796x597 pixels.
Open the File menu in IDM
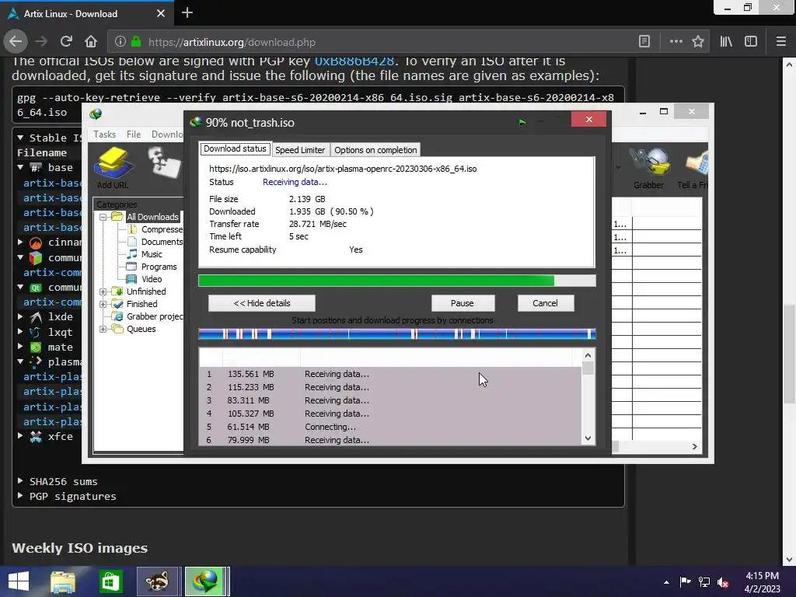click(x=134, y=134)
